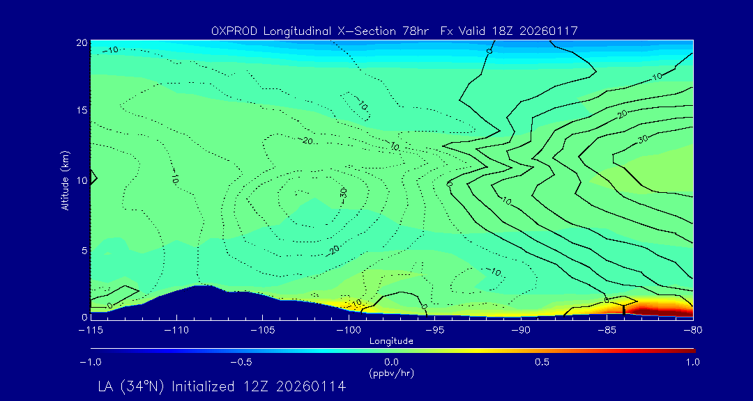Click the altitude tick label 20
Image resolution: width=753 pixels, height=401 pixels.
[x=81, y=42]
